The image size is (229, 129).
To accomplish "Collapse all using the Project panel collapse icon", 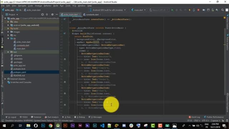I will [47, 14].
